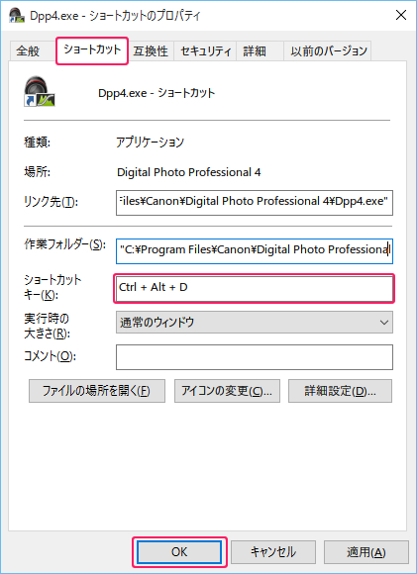Apply changes with 適用 button

tap(366, 551)
